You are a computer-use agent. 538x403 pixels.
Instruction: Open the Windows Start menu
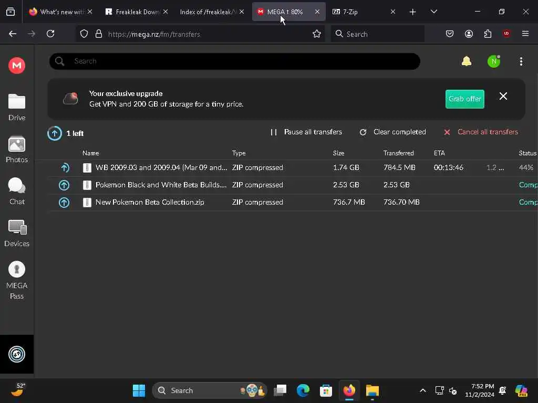pyautogui.click(x=139, y=390)
